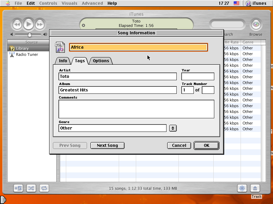273x204 pixels.
Task: Click the track total field after 'of'
Action: click(x=208, y=90)
